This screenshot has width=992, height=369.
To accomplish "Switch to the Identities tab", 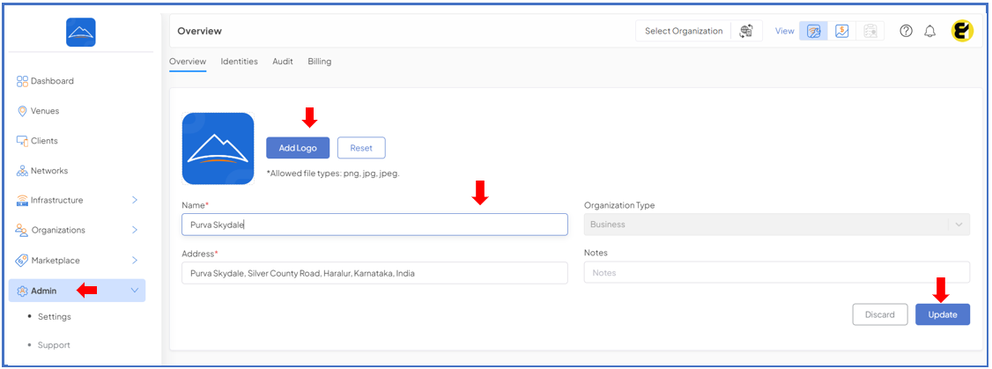I will click(239, 62).
